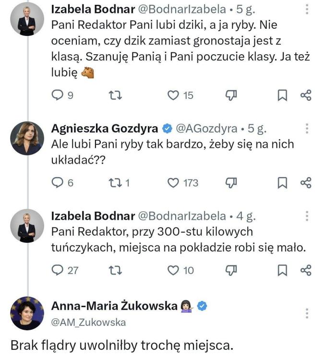This screenshot has width=324, height=360.
Task: Open replies on Agnieszka Gozdyra's tweet
Action: (x=62, y=183)
